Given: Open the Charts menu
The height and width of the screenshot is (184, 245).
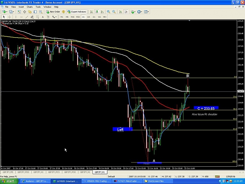Looking at the screenshot, I should click(x=29, y=7).
